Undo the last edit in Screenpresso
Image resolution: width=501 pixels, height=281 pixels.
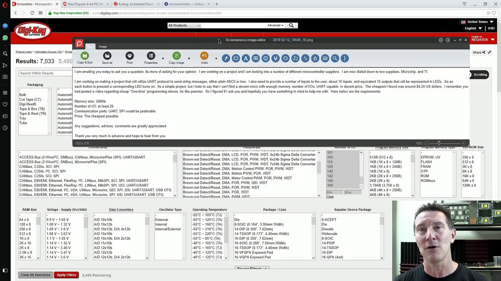pos(204,56)
